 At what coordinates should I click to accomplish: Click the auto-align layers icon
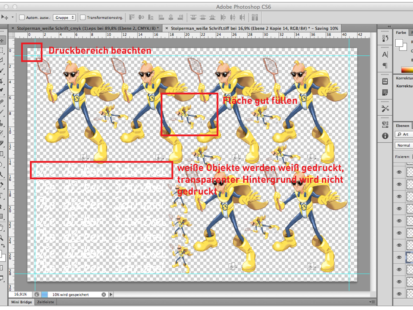[255, 17]
